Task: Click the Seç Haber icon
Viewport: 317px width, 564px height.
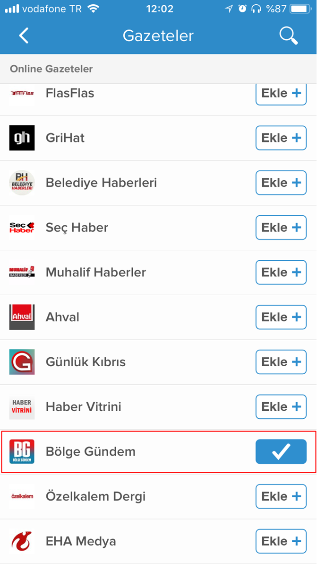Action: coord(22,228)
